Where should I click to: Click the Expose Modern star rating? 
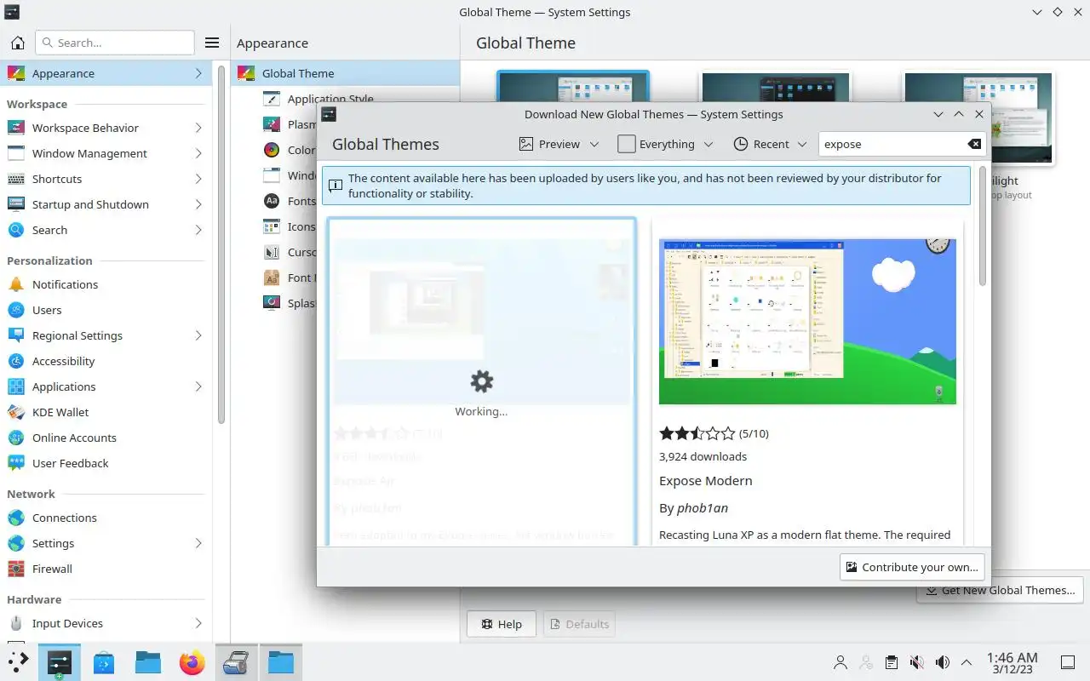[697, 433]
